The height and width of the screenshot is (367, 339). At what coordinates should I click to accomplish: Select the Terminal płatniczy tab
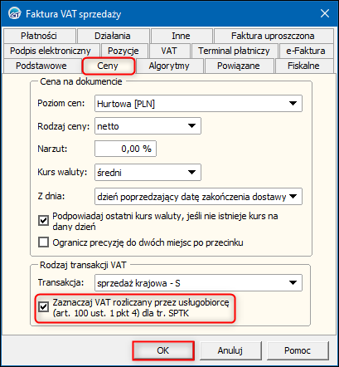(x=234, y=51)
